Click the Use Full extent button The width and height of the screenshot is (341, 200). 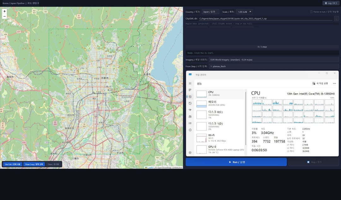13,164
